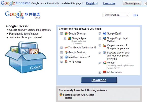Viewport: 147px width, 102px height.
Task: Click the Picasa pinwheel icon
Action: 105,63
